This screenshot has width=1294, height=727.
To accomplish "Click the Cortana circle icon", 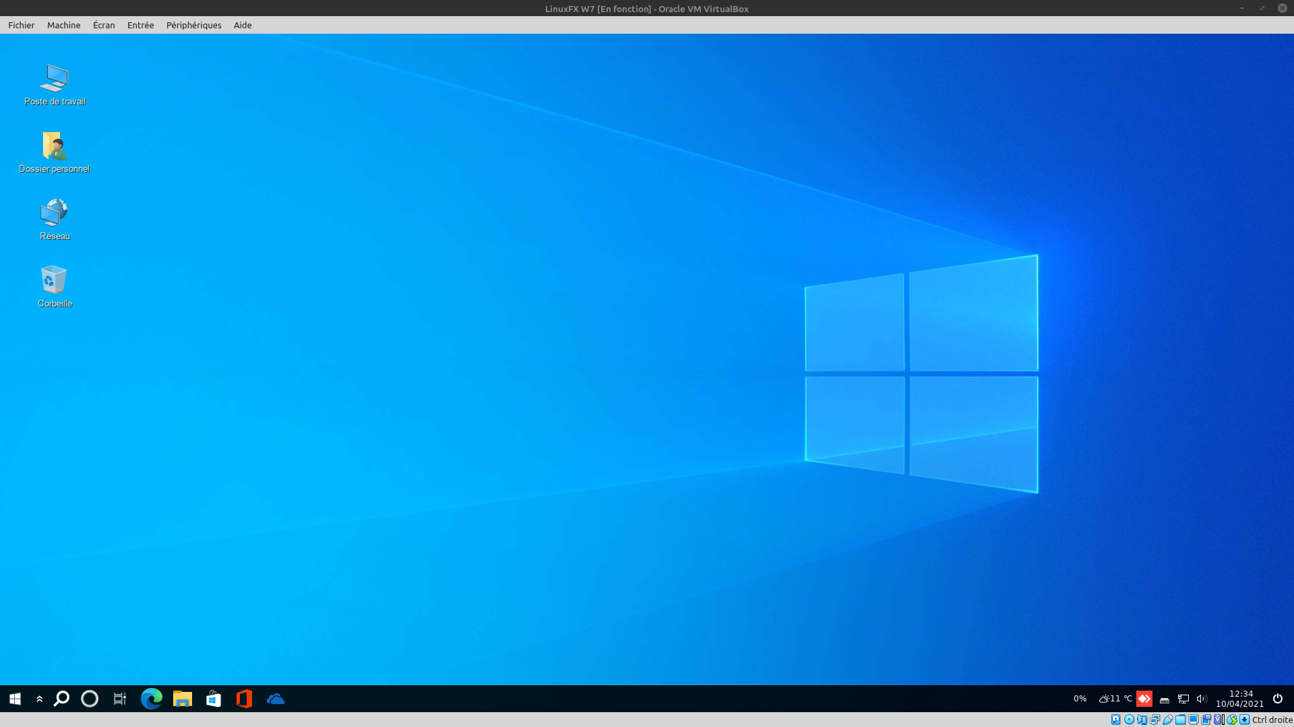I will point(90,699).
